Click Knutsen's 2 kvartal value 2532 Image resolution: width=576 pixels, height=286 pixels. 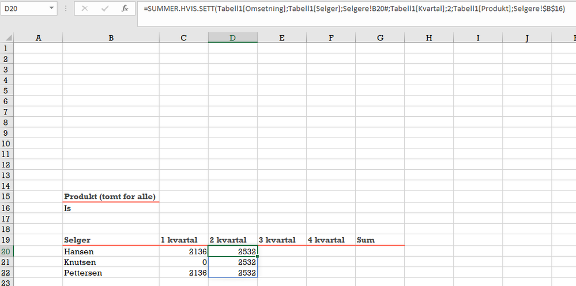tap(232, 262)
